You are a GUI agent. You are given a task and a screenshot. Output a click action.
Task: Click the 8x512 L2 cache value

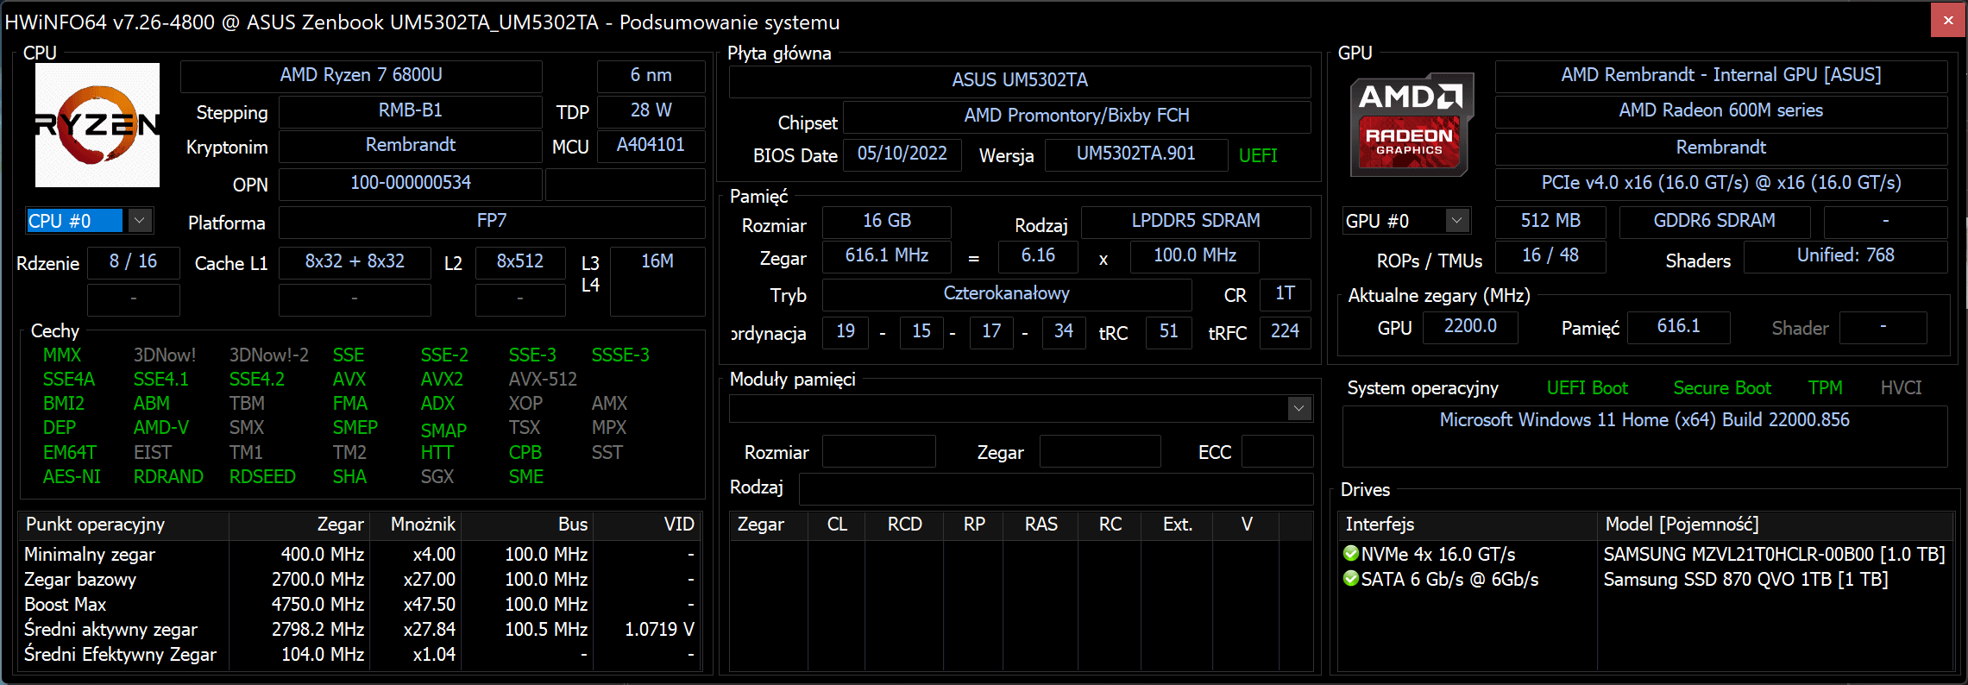click(x=520, y=261)
